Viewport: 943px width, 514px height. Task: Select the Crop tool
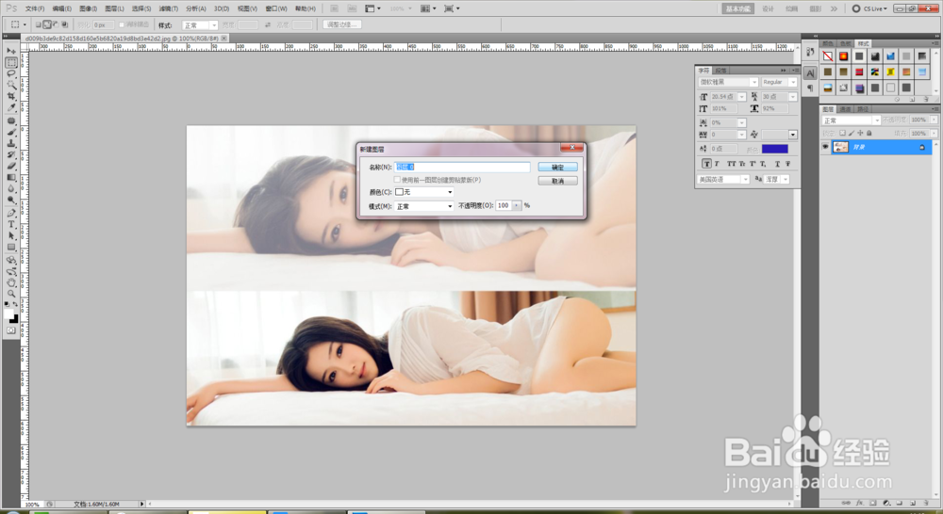tap(11, 96)
